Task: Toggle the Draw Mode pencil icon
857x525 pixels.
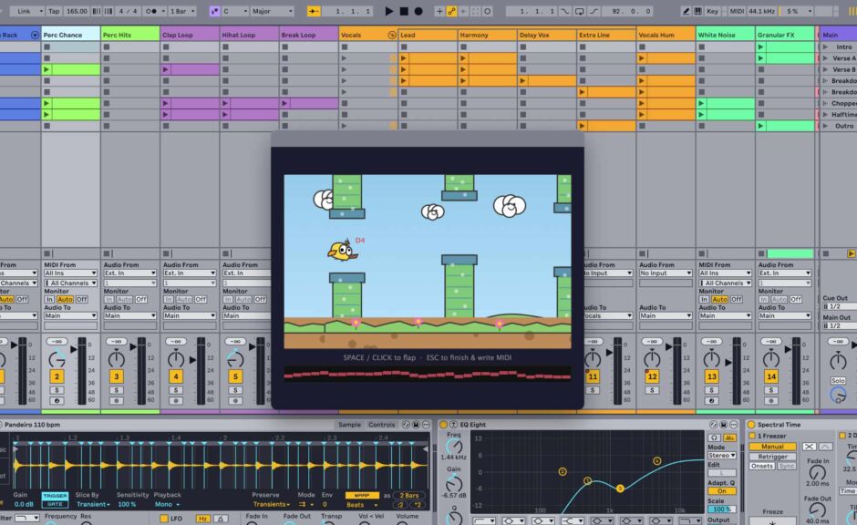Action: point(686,11)
